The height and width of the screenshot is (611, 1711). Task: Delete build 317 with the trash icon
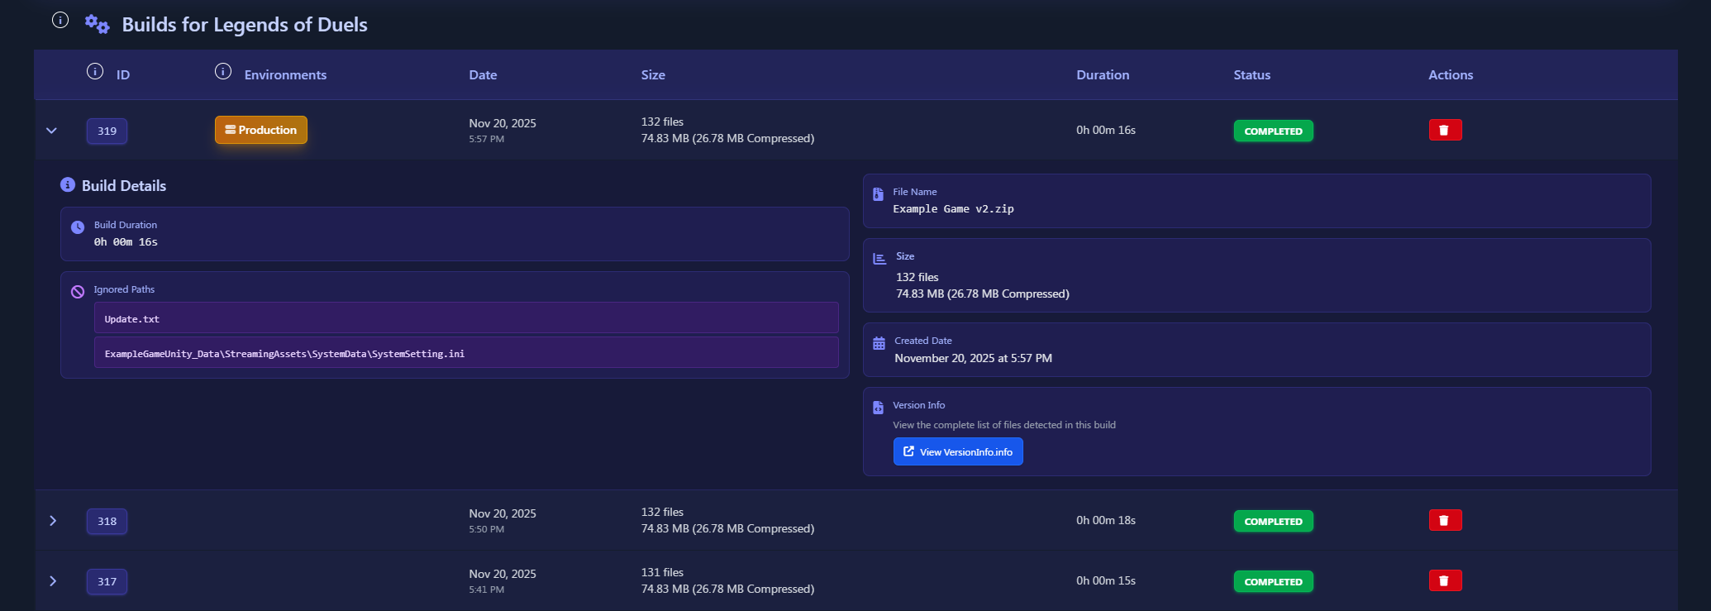pyautogui.click(x=1445, y=580)
